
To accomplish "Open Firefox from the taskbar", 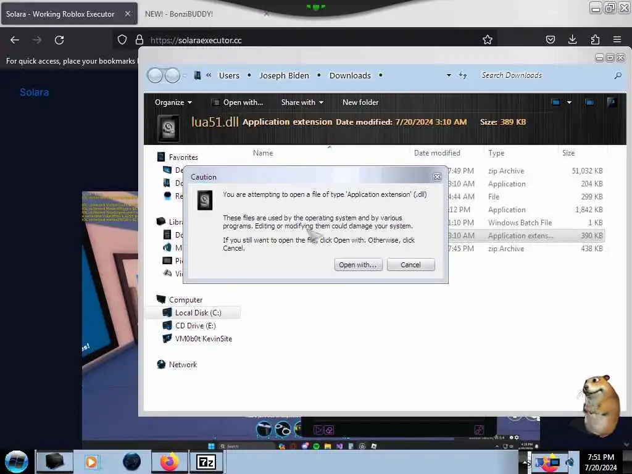I will click(169, 462).
